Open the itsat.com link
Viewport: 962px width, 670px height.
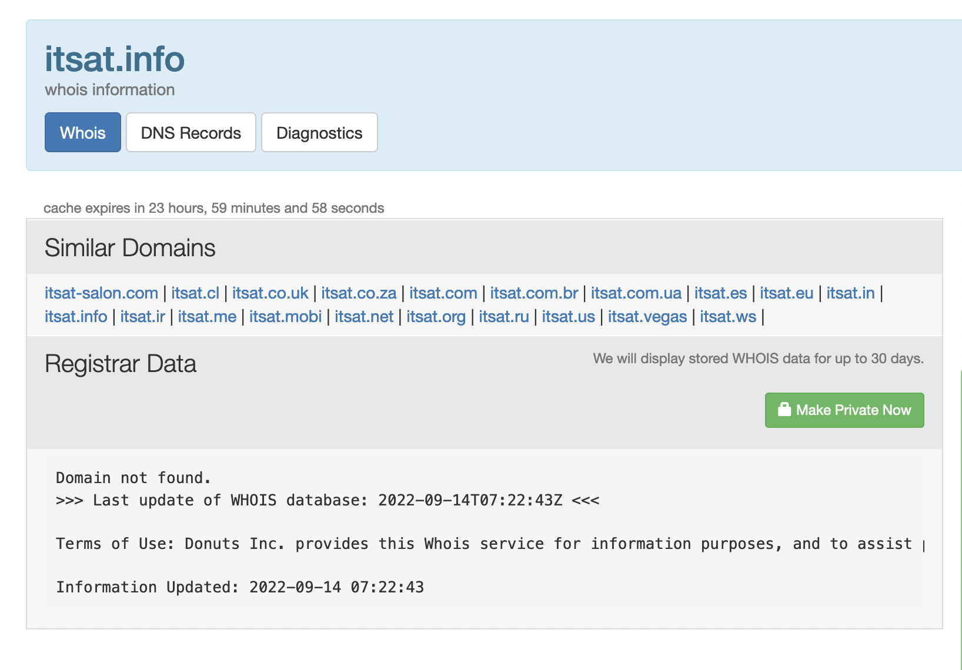point(443,293)
